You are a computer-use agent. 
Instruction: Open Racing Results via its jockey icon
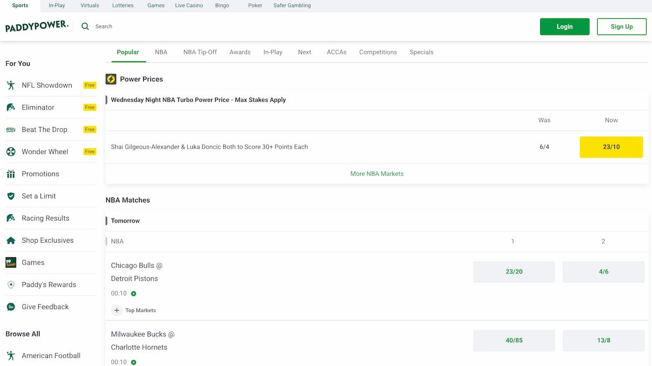click(11, 218)
